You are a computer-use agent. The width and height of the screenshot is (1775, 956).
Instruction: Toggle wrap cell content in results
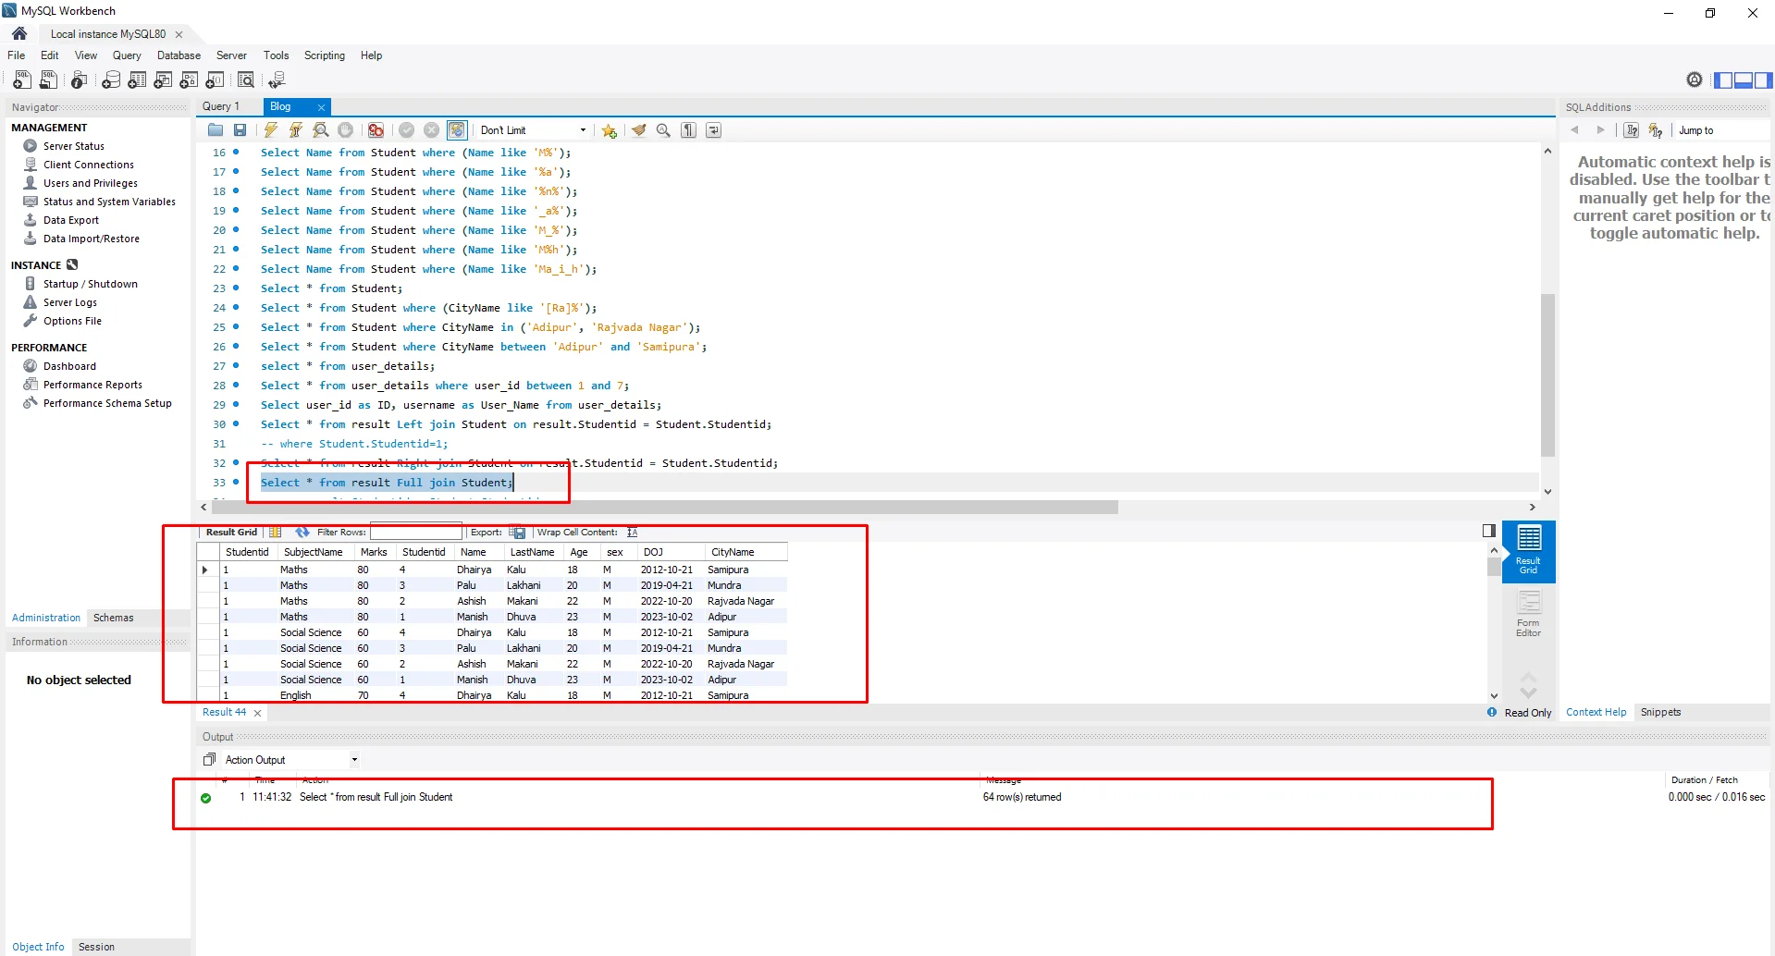[x=633, y=533]
